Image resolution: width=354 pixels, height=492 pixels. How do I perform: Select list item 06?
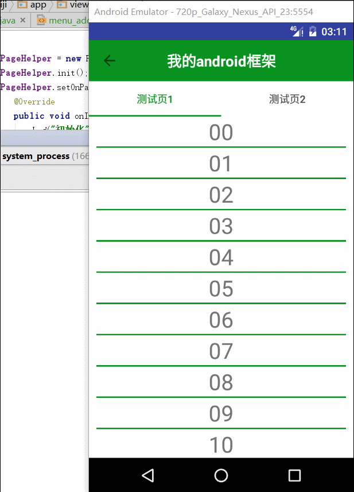tap(221, 320)
